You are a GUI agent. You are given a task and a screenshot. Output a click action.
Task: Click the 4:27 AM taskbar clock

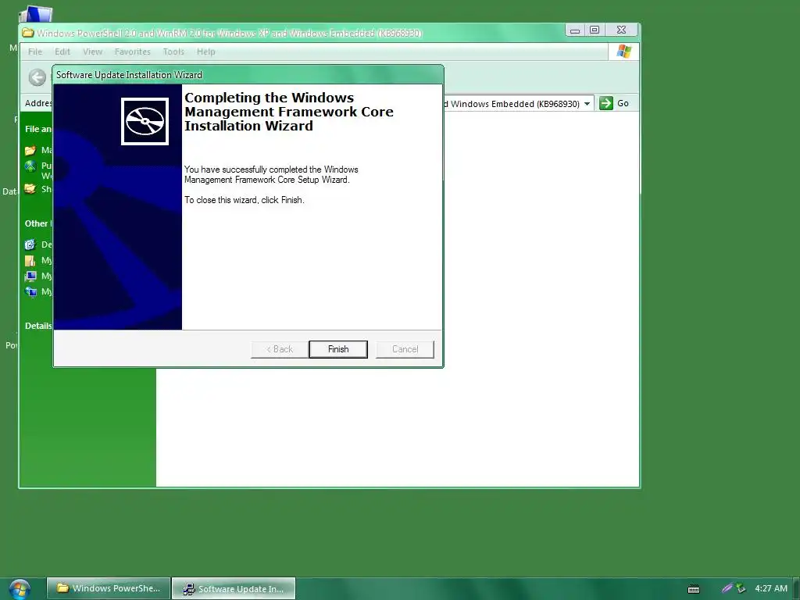771,588
